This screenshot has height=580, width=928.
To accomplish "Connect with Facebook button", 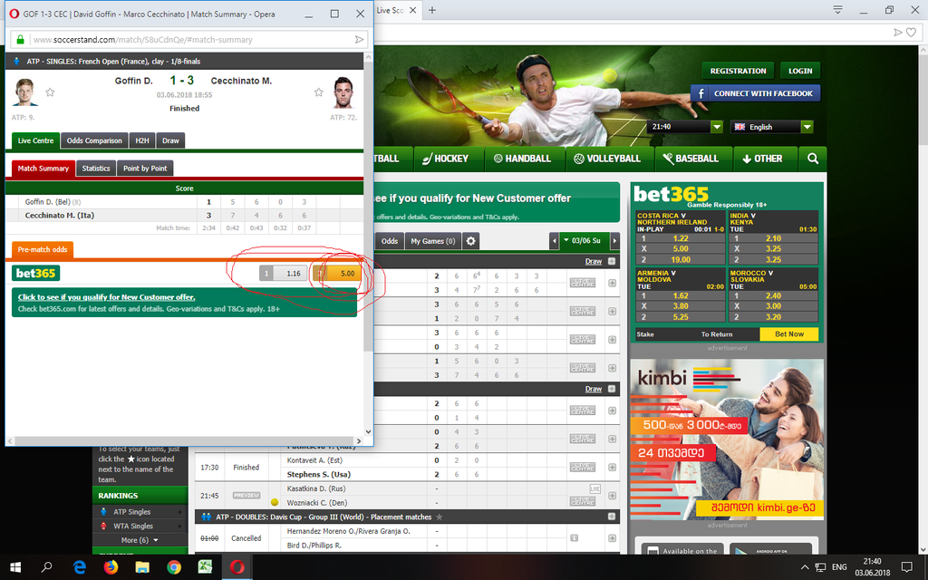I will [755, 93].
